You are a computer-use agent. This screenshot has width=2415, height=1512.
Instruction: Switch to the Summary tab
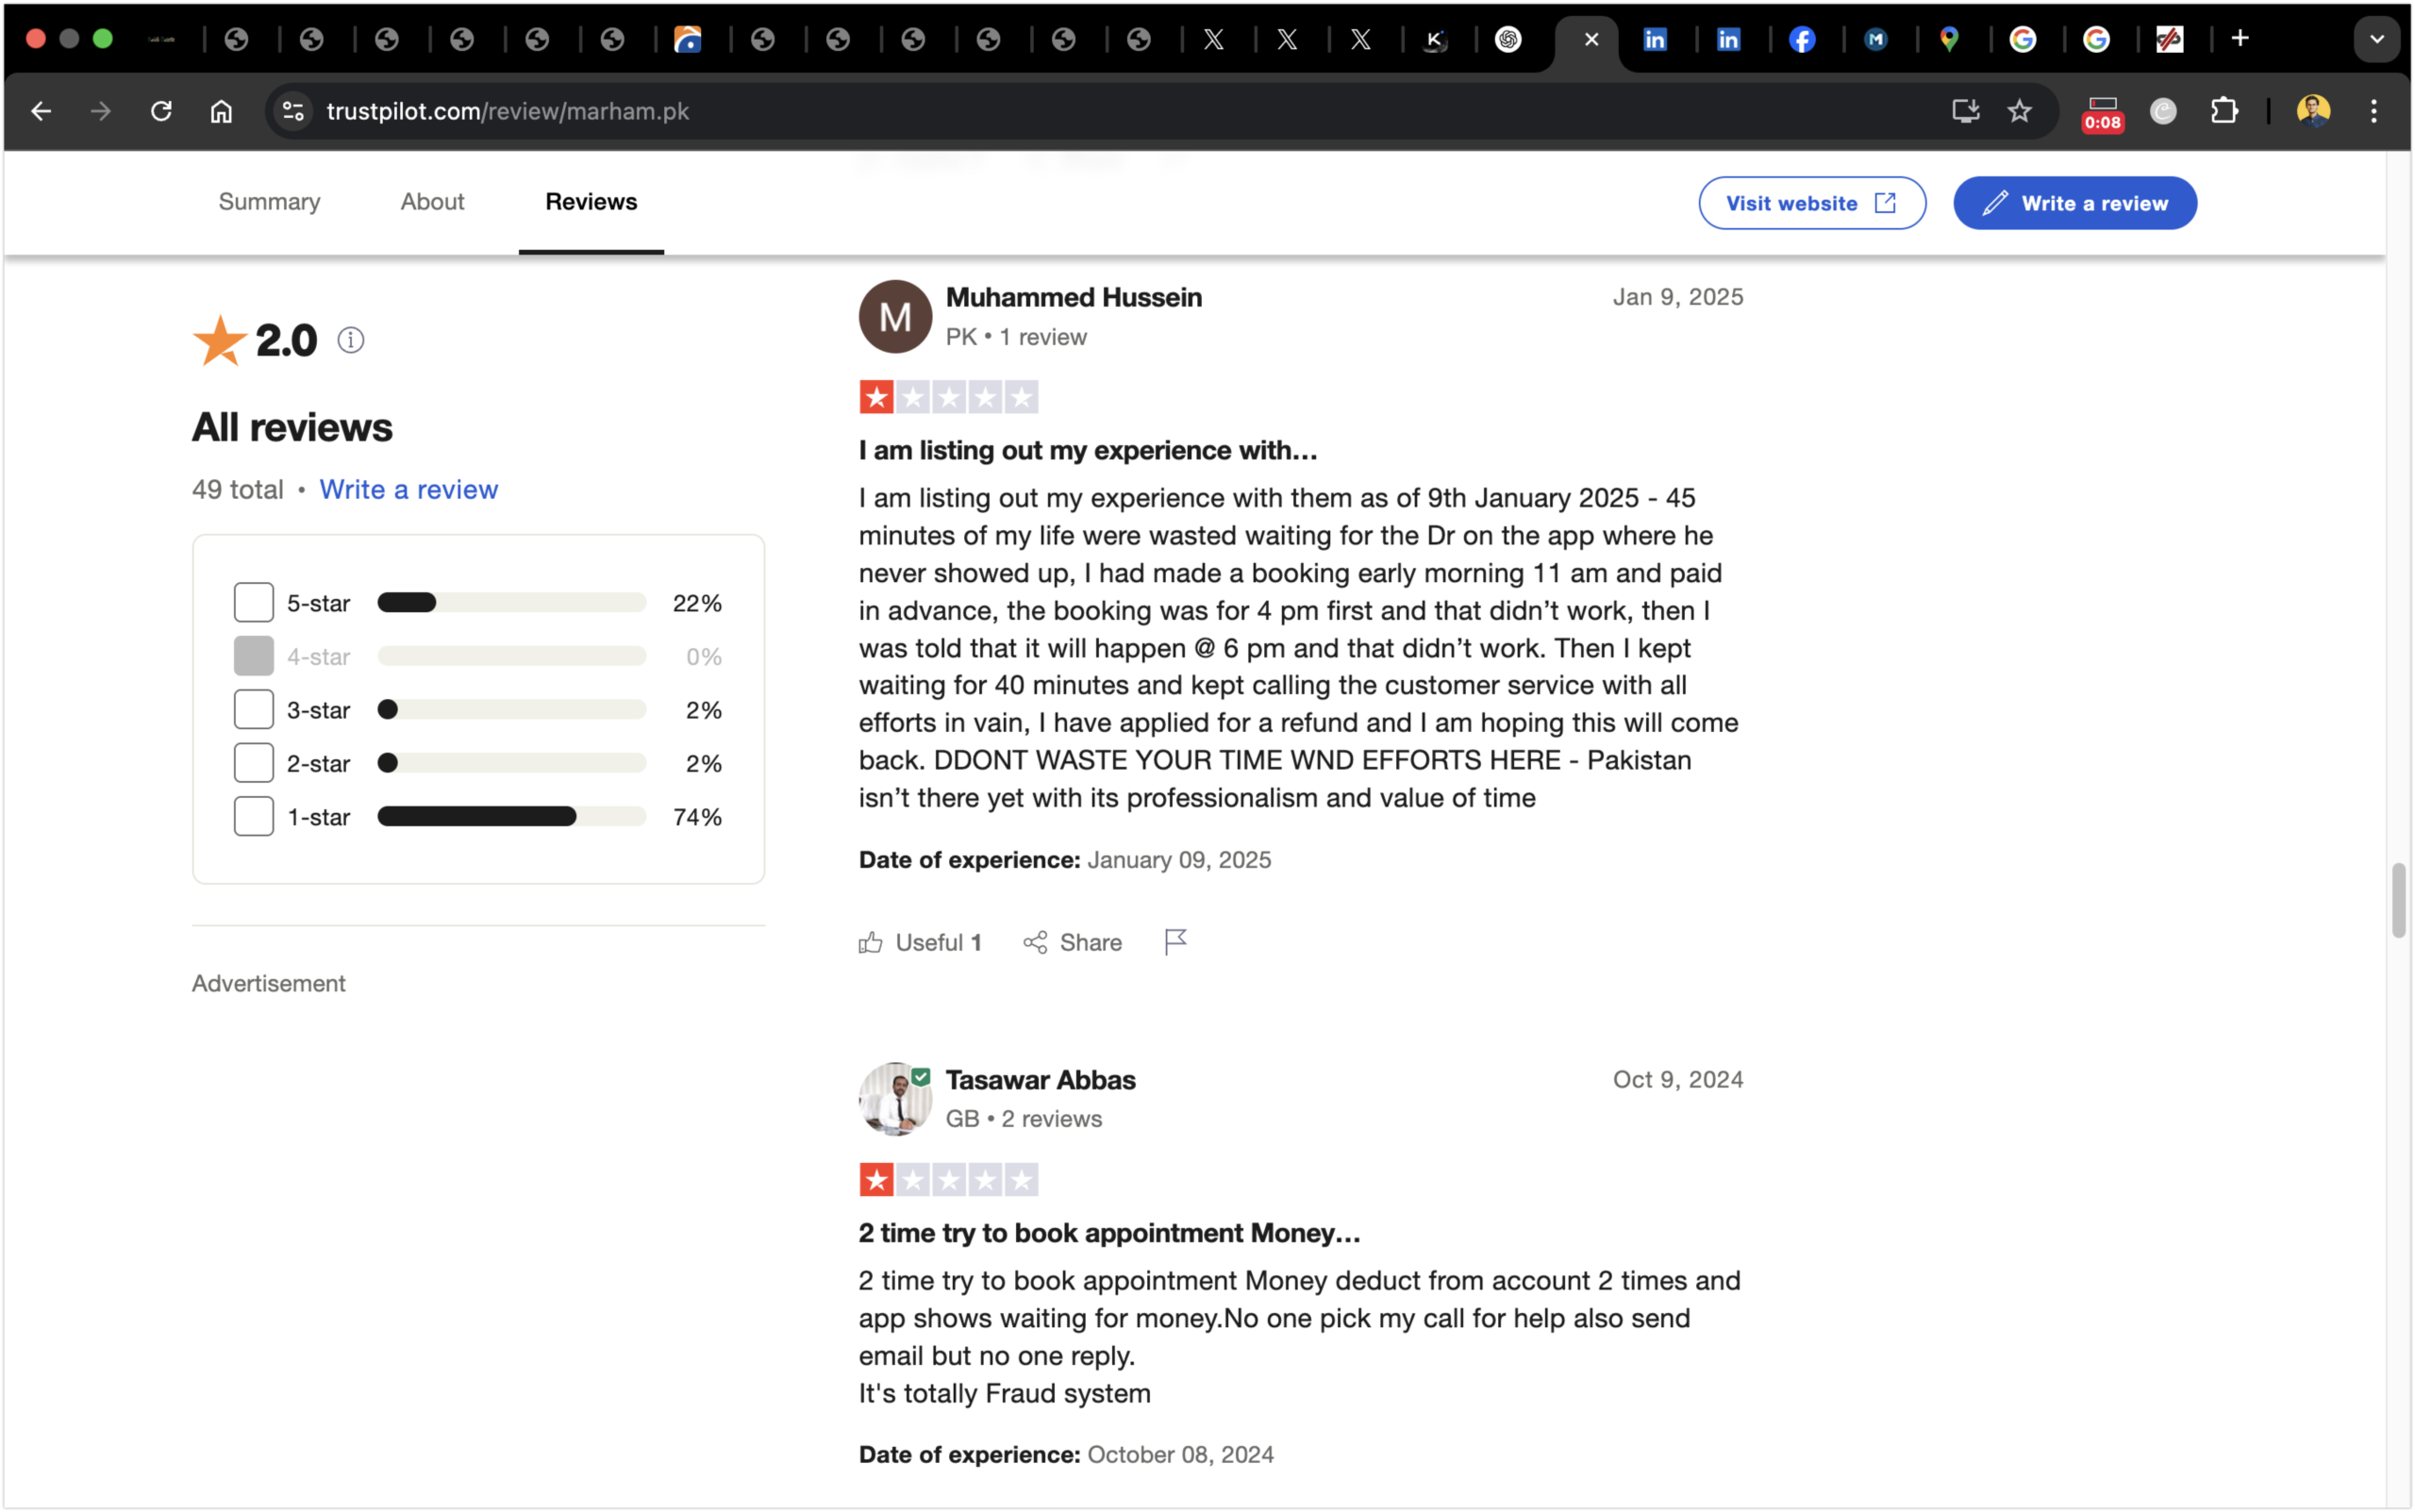[x=269, y=202]
